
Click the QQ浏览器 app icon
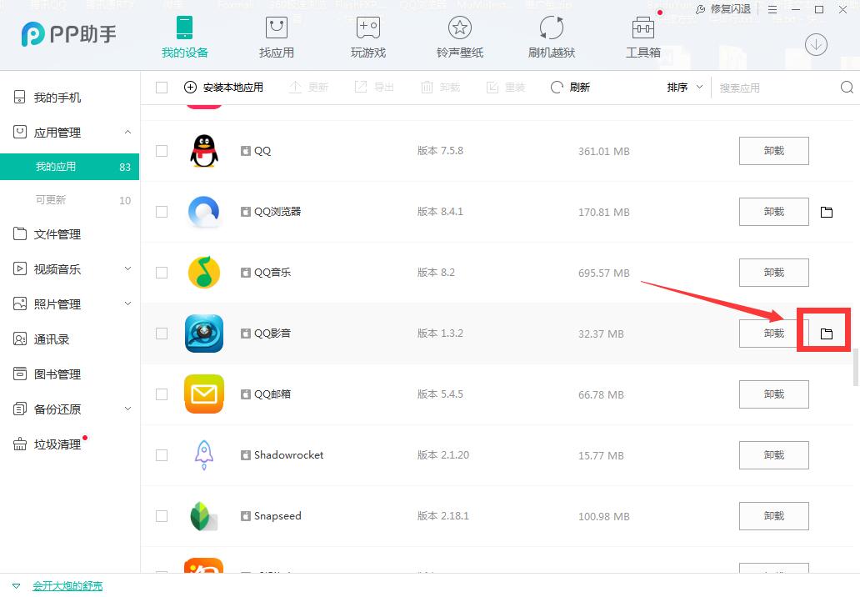[x=204, y=212]
